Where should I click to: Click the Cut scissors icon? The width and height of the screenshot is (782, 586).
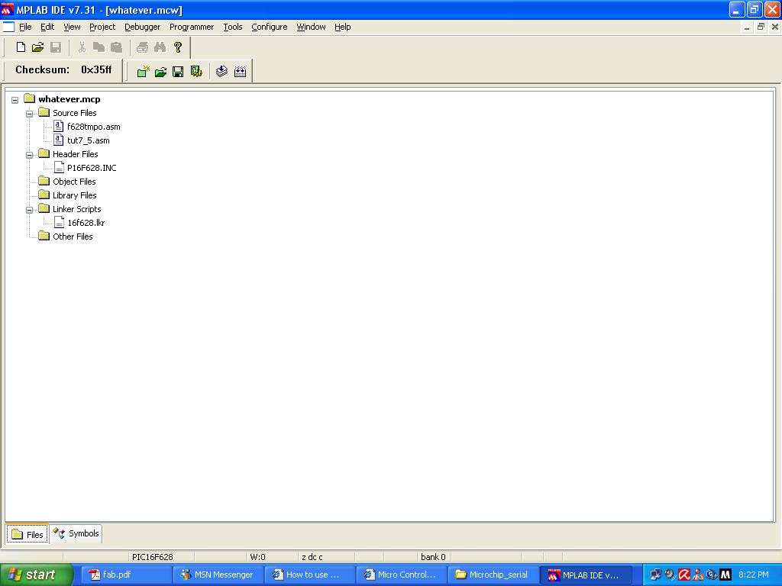point(82,47)
